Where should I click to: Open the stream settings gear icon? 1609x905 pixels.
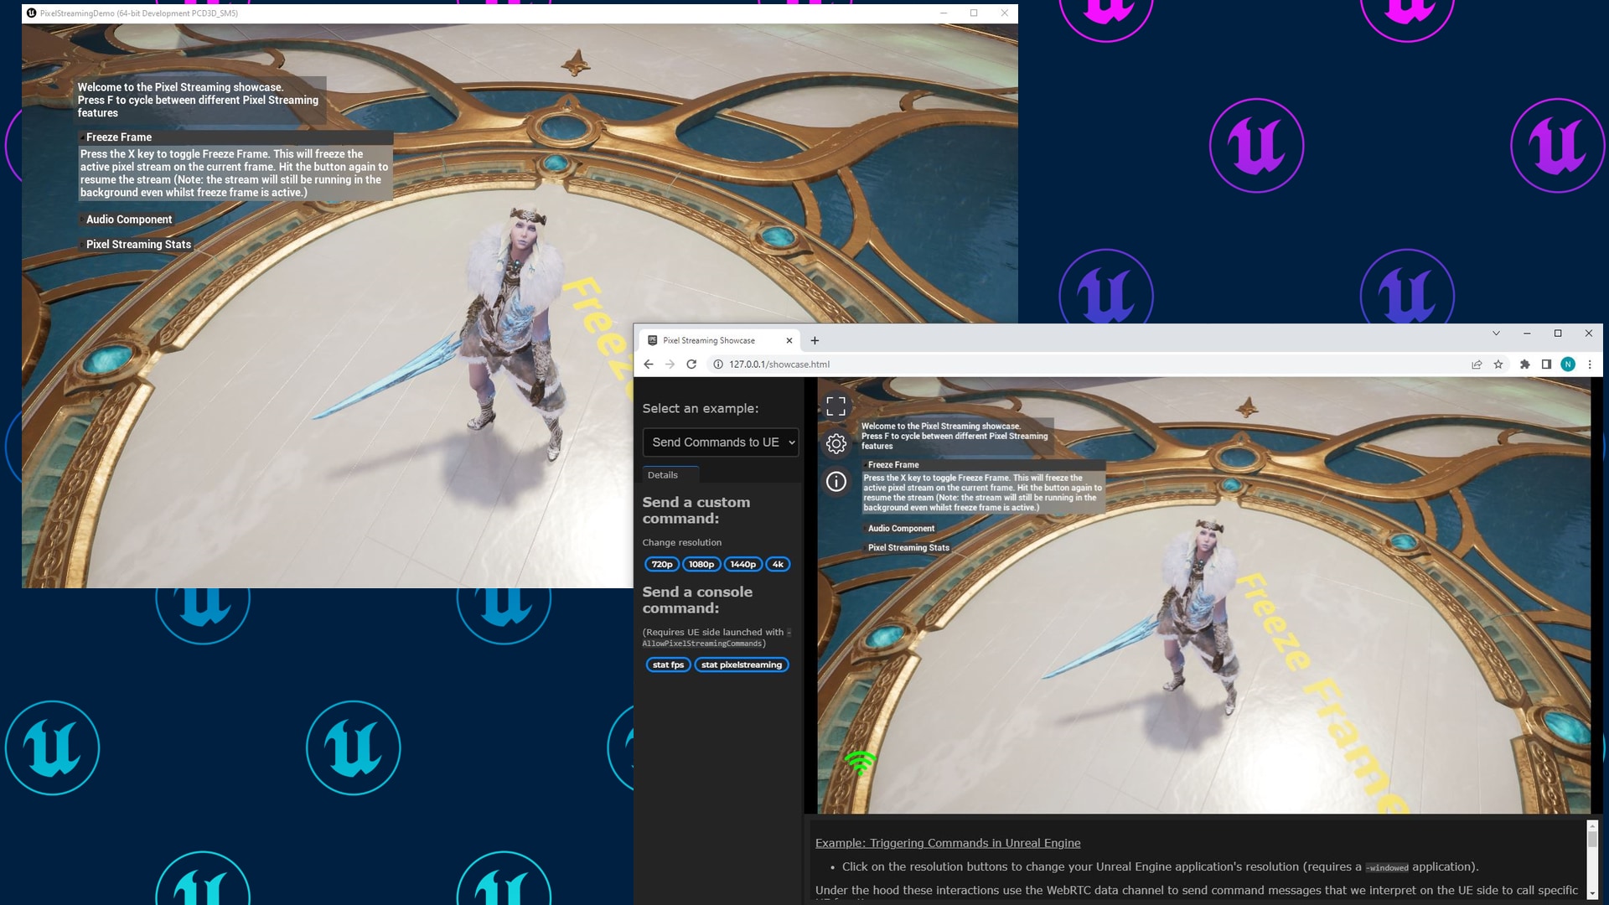(x=835, y=443)
